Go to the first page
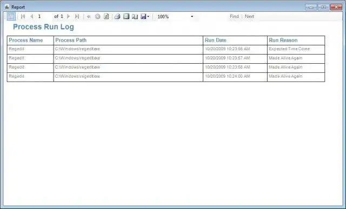The width and height of the screenshot is (346, 209). 23,16
